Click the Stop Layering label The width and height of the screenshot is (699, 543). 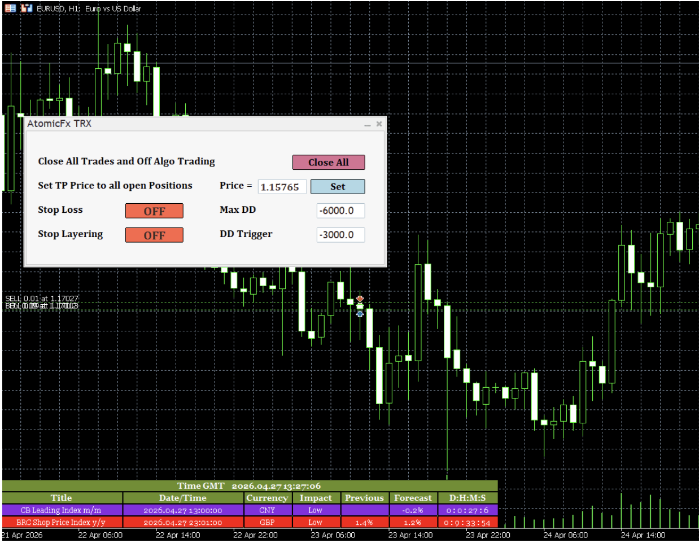71,234
